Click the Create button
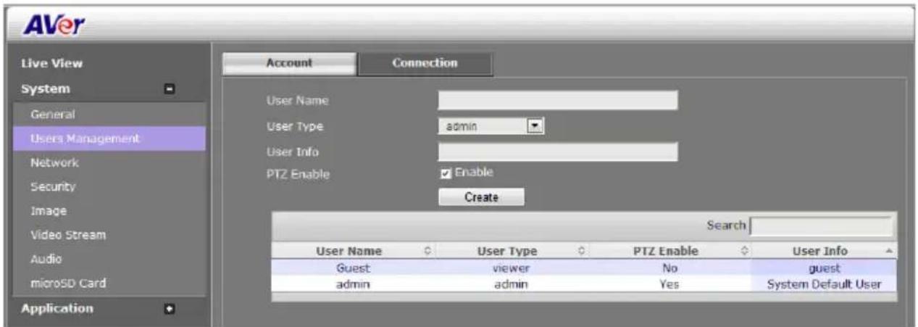 pos(481,196)
